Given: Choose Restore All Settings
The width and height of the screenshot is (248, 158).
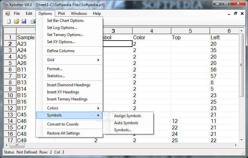Looking at the screenshot, I should [69, 133].
